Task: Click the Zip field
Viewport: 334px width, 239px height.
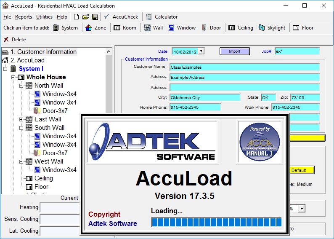Action: [x=305, y=97]
